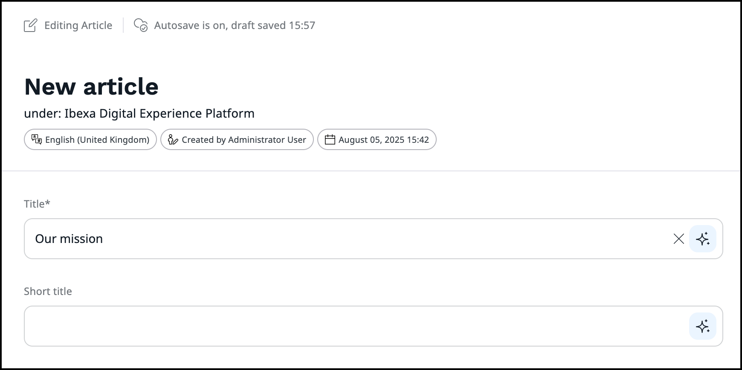
Task: Open AI assistant for the Short title field
Action: [703, 326]
